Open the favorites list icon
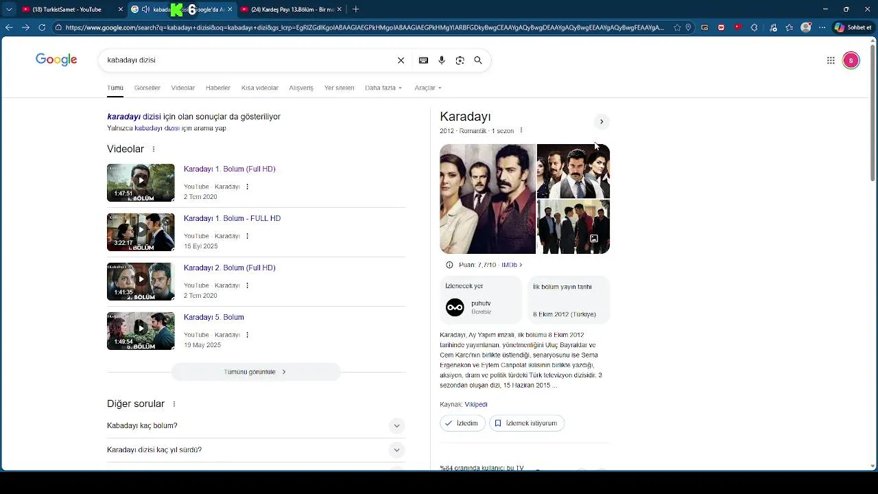 click(790, 27)
